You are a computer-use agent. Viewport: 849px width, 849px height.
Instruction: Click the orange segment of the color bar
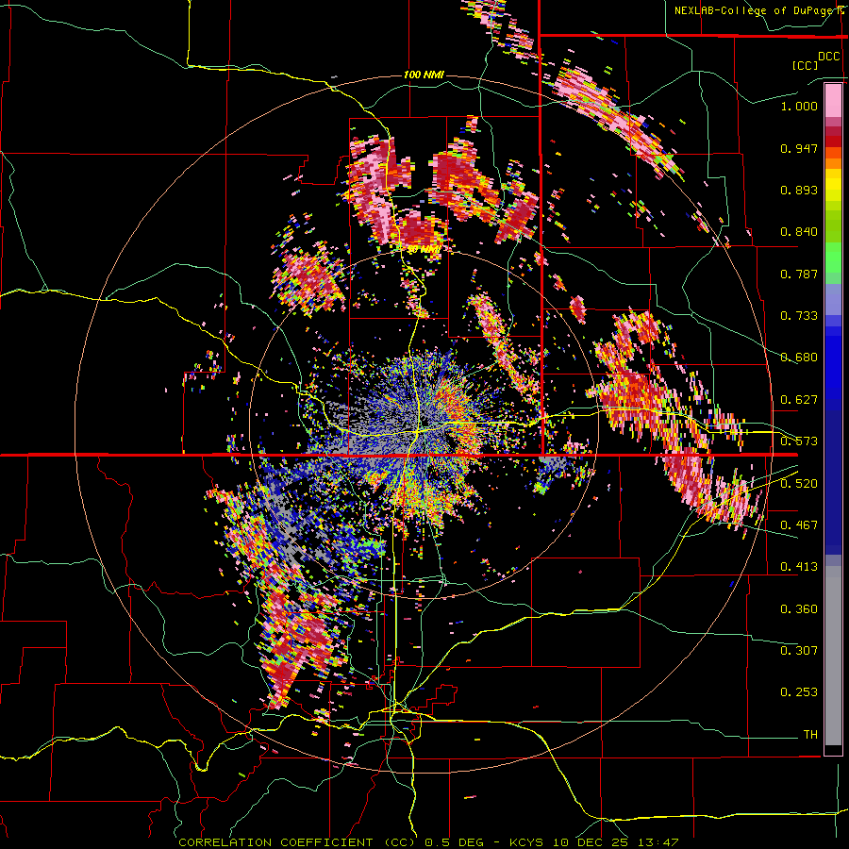(833, 163)
